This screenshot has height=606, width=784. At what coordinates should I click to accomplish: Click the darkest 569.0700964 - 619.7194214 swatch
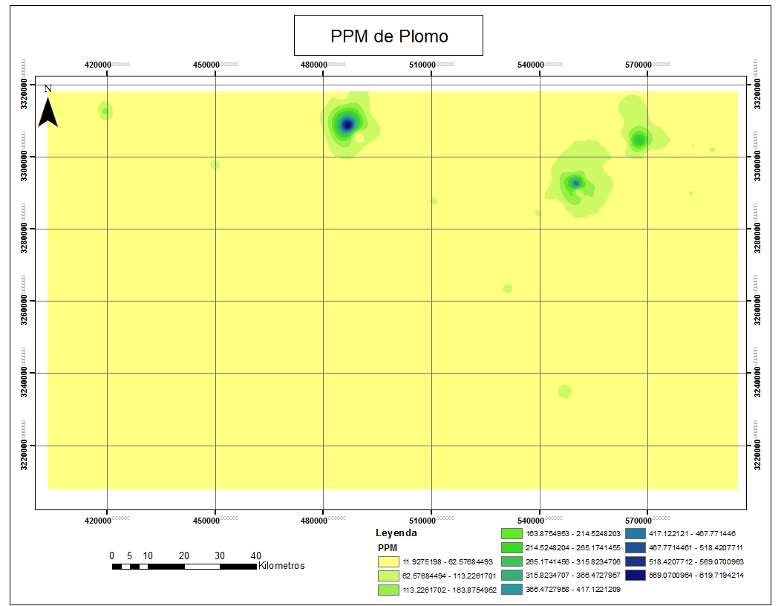pos(636,576)
